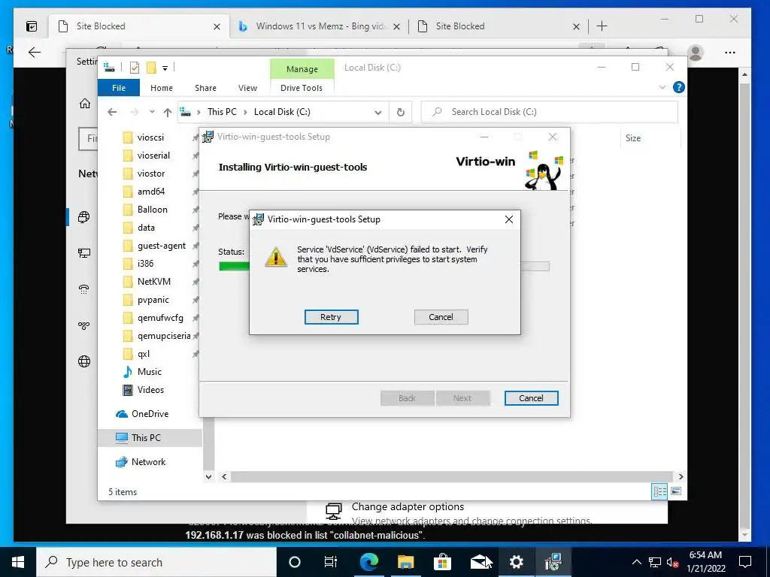Click Retry in the VdService error dialog
770x577 pixels.
pos(331,317)
